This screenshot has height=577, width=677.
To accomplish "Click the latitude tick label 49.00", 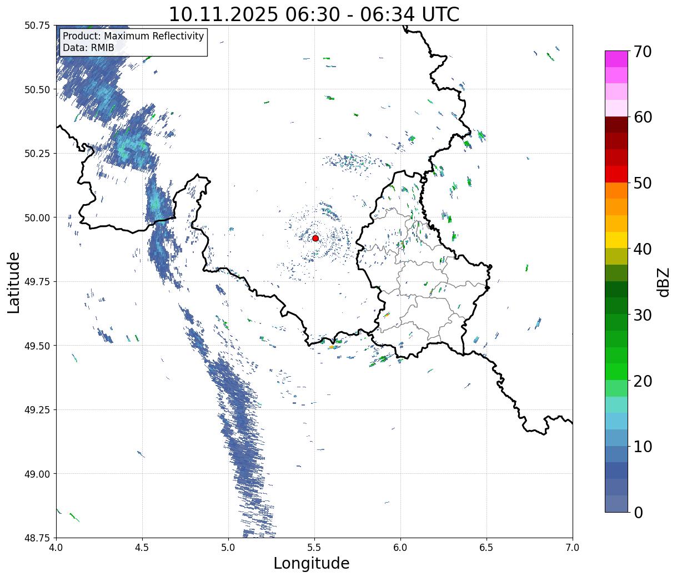I will (x=38, y=474).
